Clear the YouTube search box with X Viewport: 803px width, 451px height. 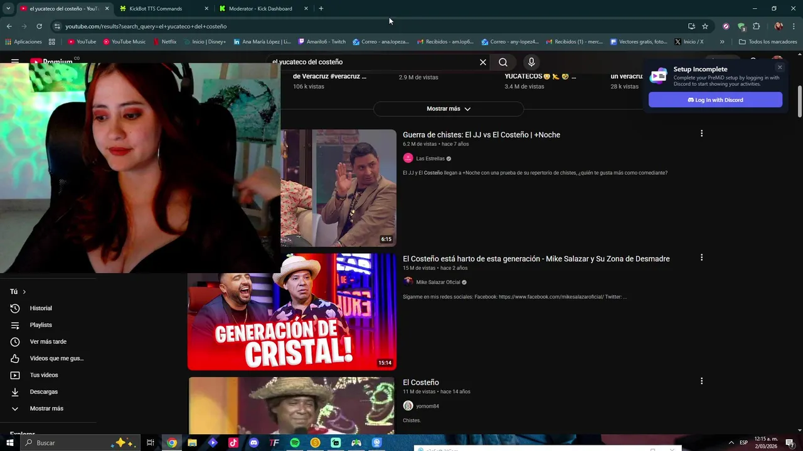pyautogui.click(x=483, y=62)
